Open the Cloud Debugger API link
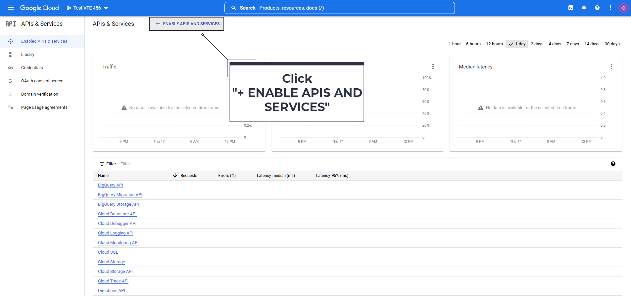 coord(117,224)
